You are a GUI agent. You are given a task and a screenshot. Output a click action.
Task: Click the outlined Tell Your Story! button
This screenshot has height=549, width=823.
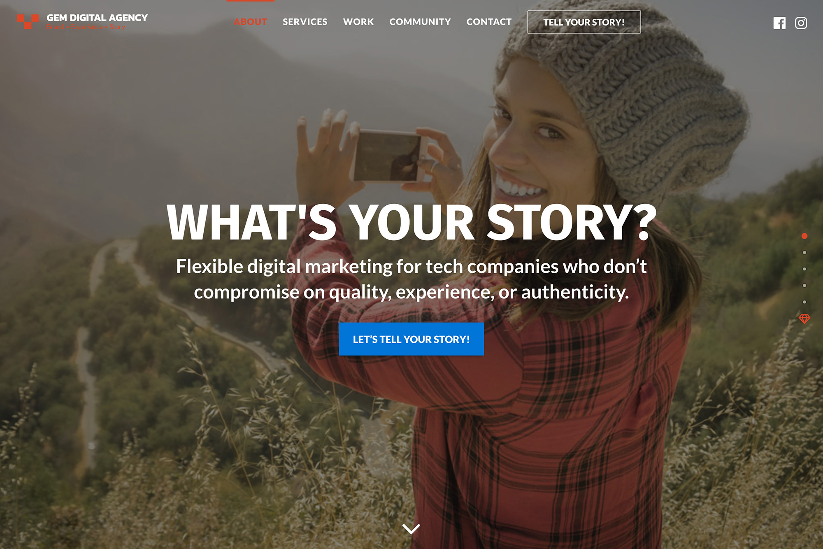coord(584,22)
